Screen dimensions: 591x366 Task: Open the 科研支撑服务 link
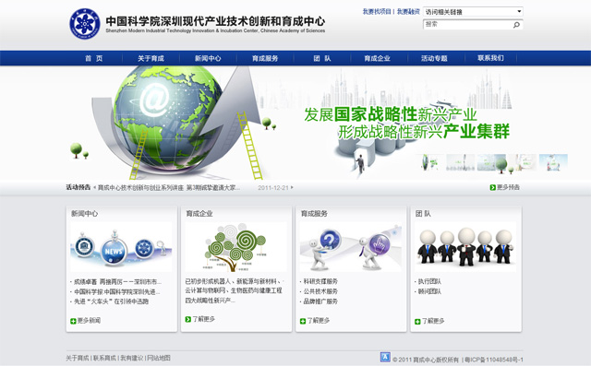[x=320, y=281]
